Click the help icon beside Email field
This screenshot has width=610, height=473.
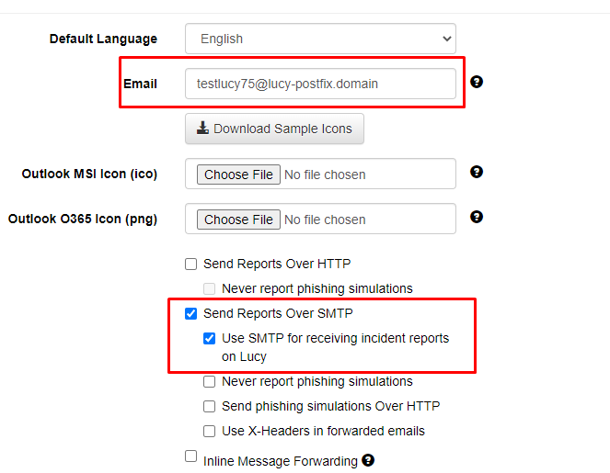click(477, 82)
